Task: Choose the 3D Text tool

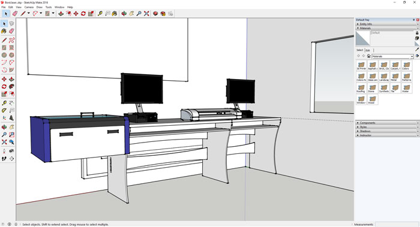Action: tap(11, 118)
